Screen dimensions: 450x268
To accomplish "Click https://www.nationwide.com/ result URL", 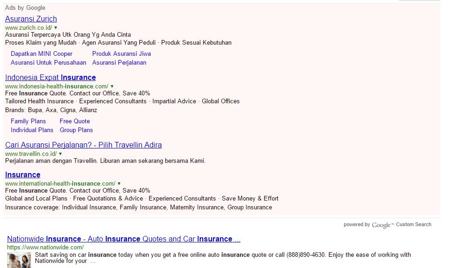I will tap(45, 248).
